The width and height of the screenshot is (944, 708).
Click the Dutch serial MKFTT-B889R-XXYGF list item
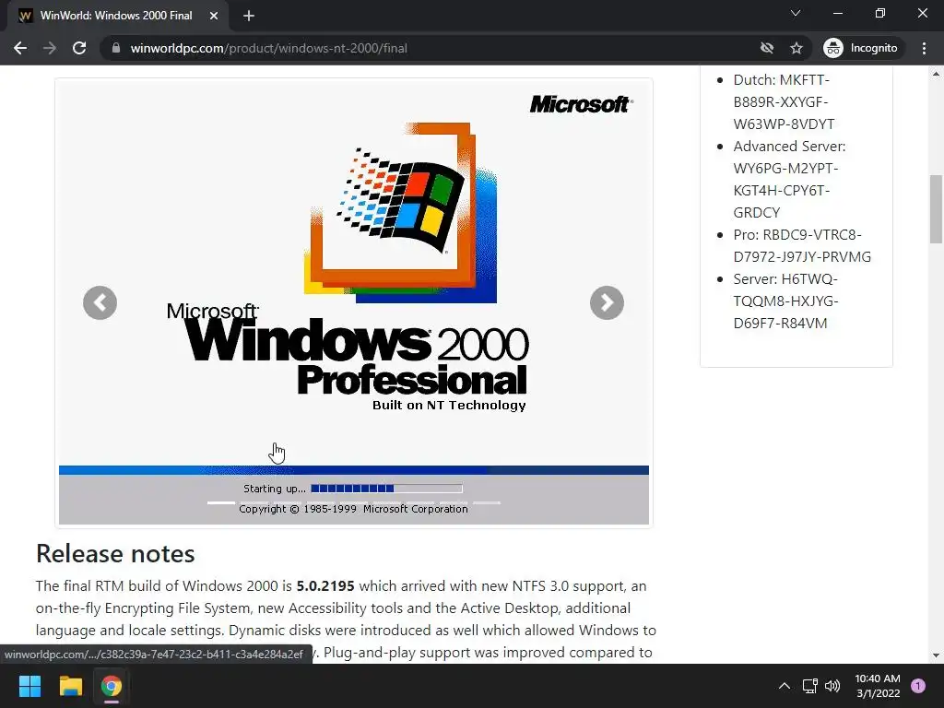(784, 101)
